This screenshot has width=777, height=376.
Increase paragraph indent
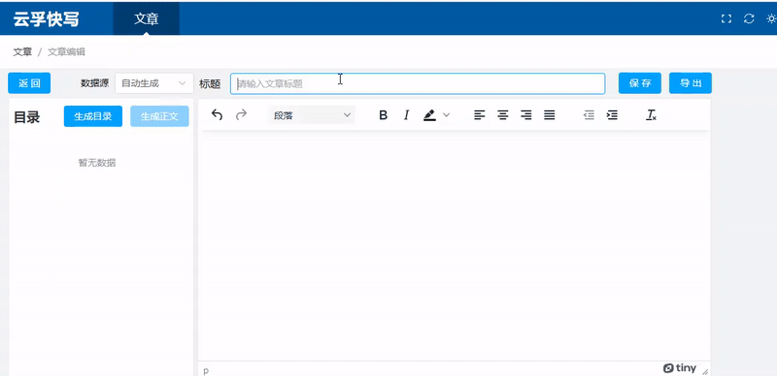coord(613,115)
